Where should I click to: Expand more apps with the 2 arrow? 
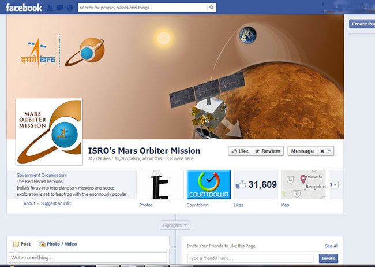click(333, 184)
